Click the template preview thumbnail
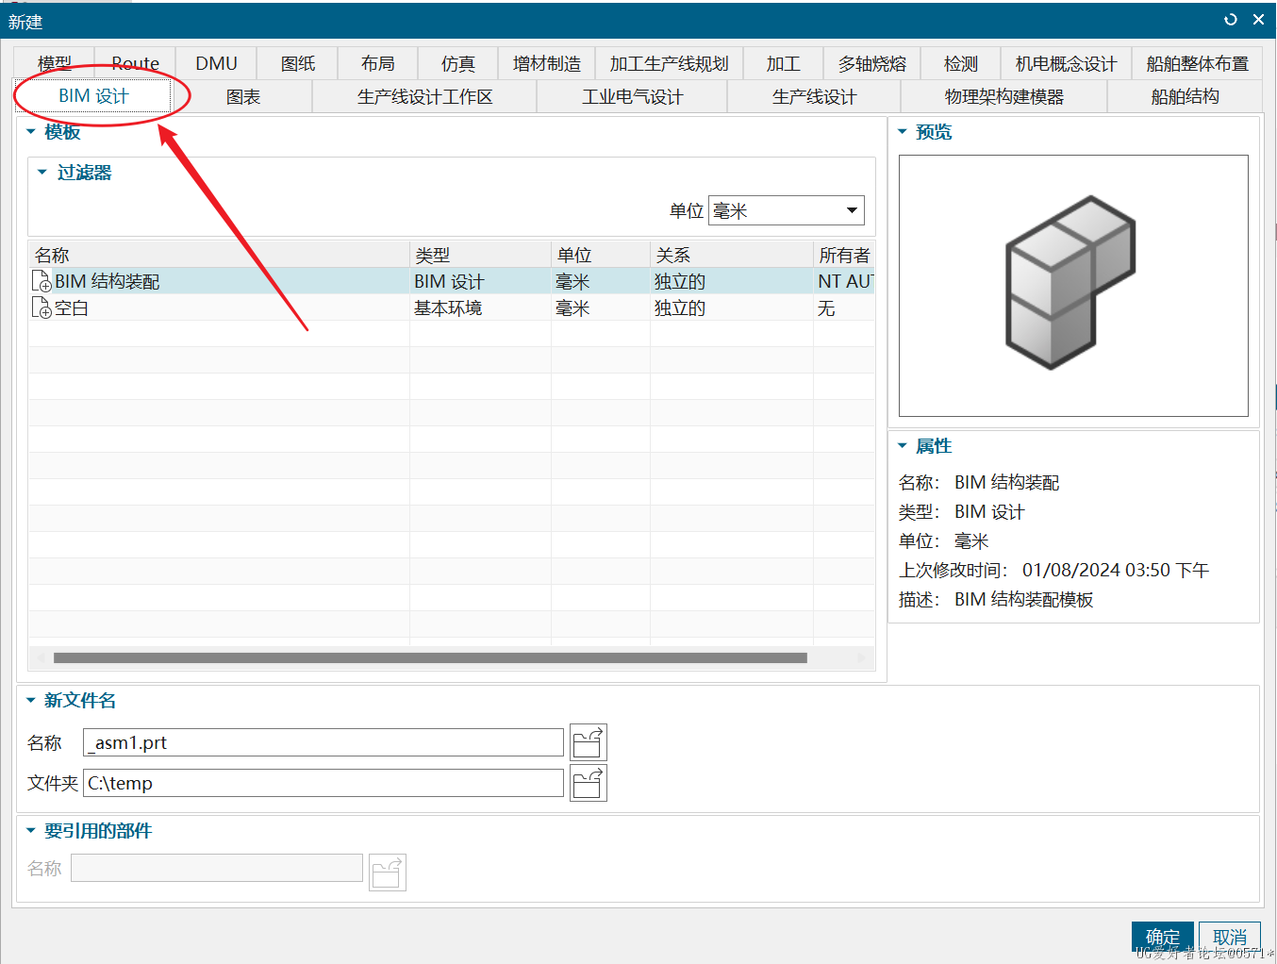1277x964 pixels. click(1073, 286)
